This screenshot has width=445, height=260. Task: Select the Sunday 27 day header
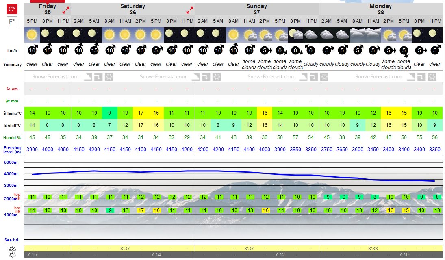[x=257, y=9]
